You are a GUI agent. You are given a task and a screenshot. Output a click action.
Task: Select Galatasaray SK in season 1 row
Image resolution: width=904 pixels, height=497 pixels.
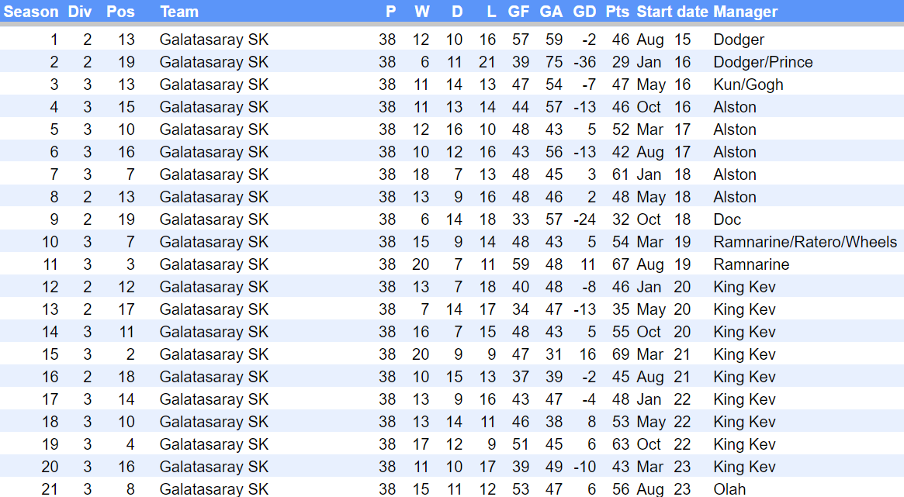[x=213, y=40]
